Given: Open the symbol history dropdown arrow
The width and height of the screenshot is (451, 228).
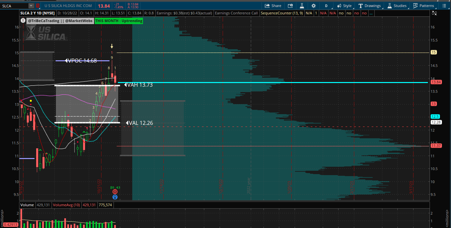Looking at the screenshot, I should tap(31, 6).
